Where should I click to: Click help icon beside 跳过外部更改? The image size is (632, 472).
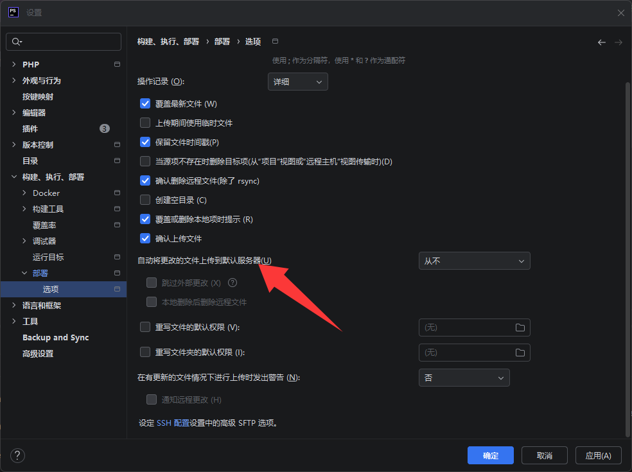[x=233, y=283]
